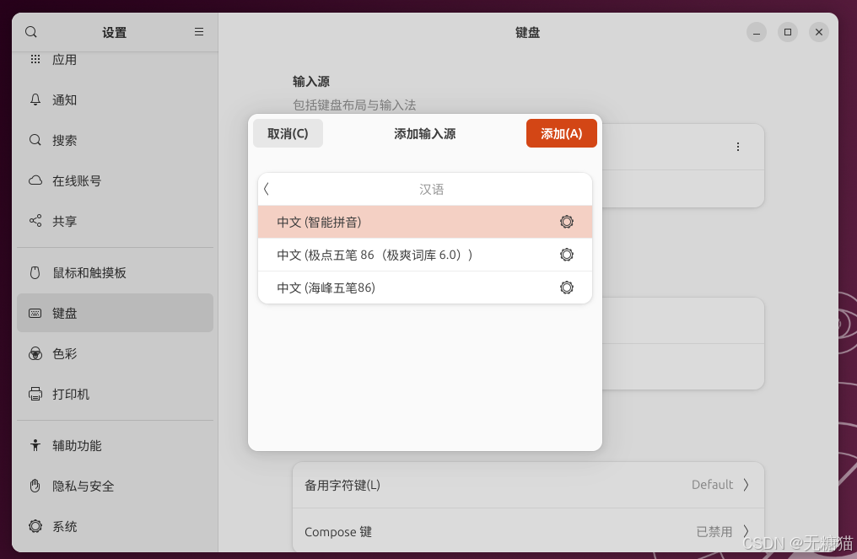
Task: Click the Notifications bell icon
Action: point(35,99)
